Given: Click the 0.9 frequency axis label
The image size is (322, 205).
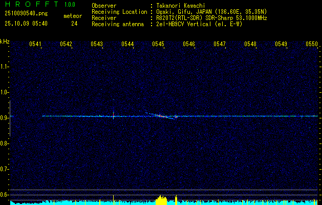Looking at the screenshot, I should [x=5, y=117].
